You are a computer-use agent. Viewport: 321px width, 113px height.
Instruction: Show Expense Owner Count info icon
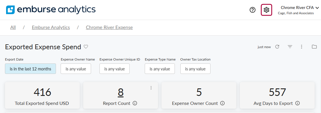coord(222,103)
